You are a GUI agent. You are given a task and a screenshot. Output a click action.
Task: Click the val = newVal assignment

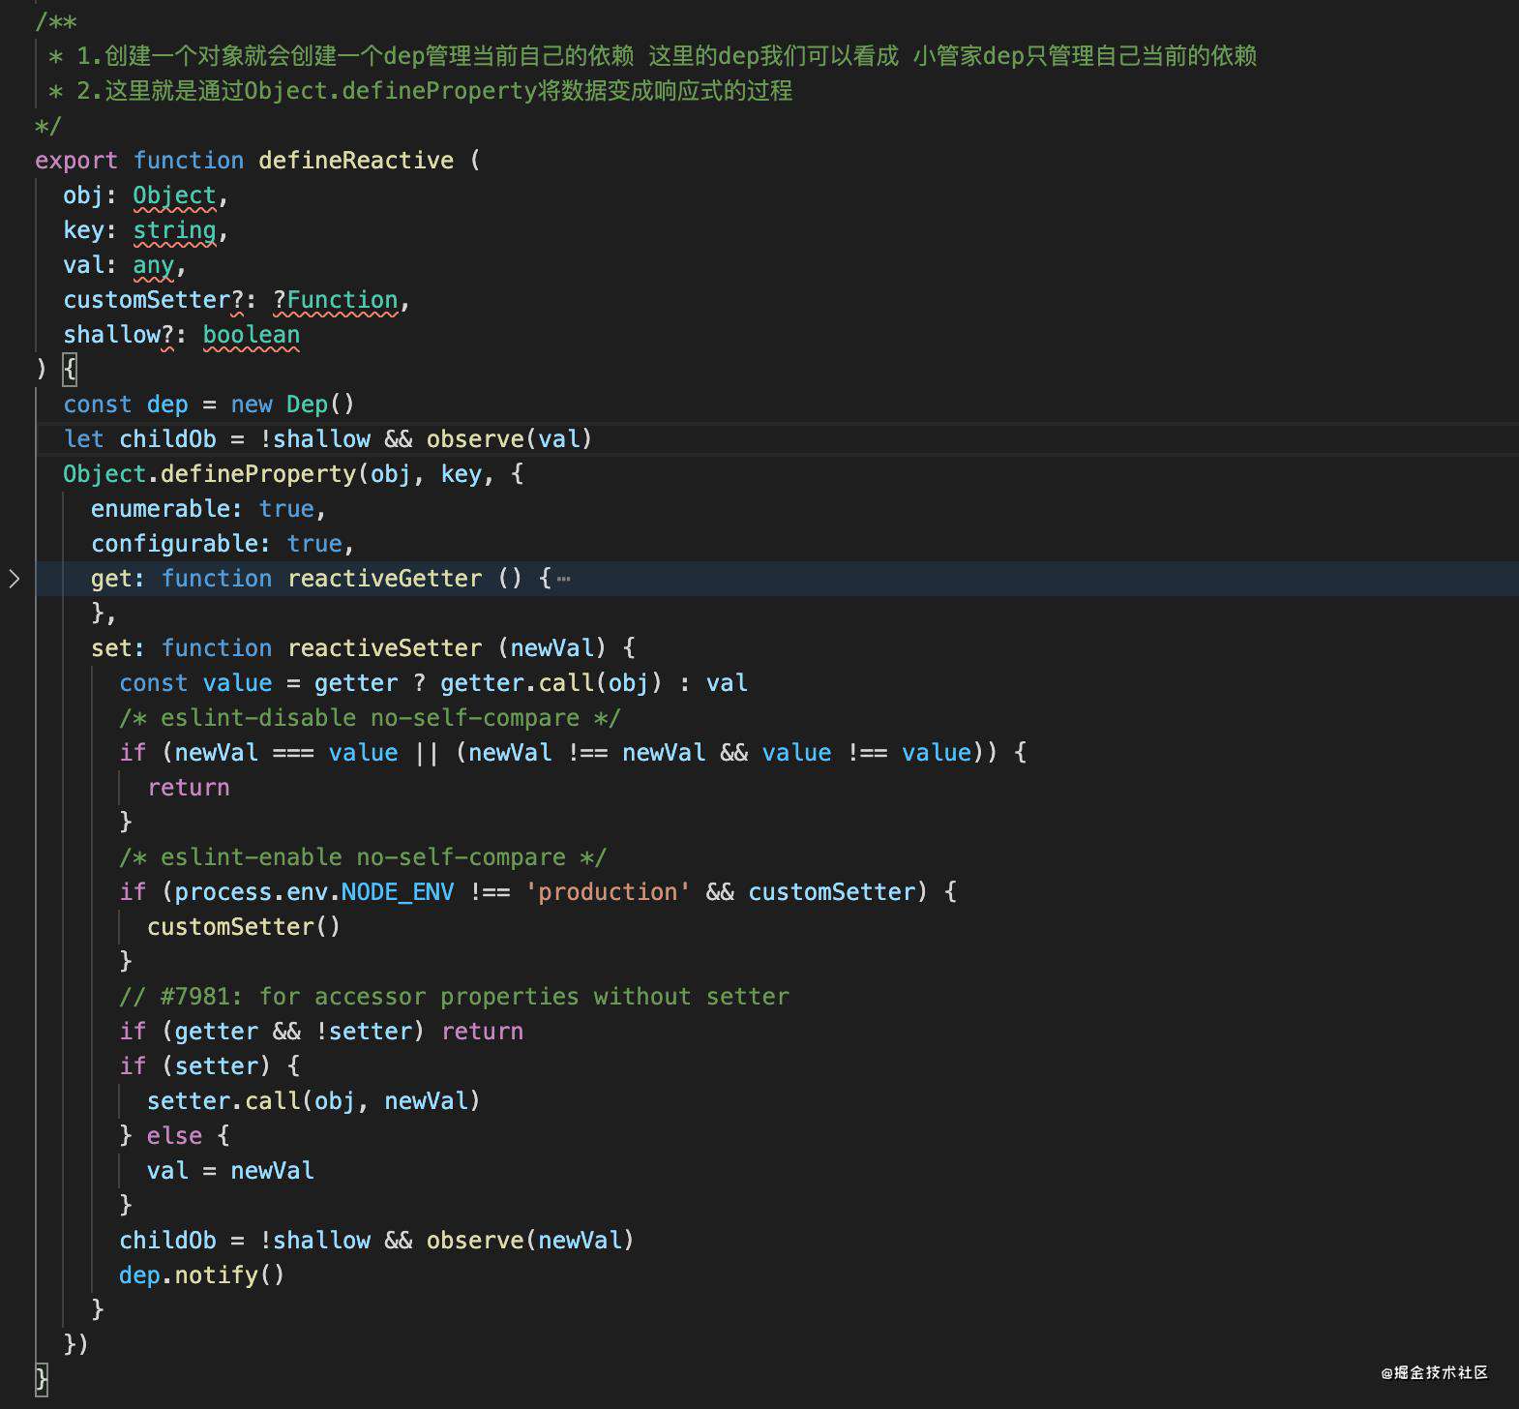click(x=230, y=1171)
